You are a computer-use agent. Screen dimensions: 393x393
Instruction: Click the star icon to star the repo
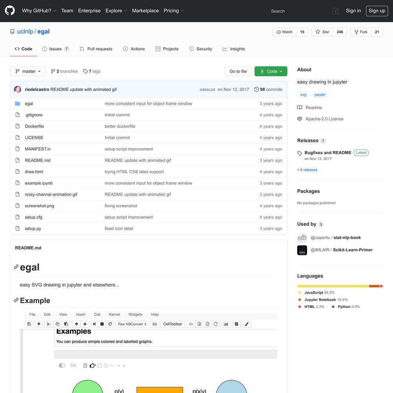coord(318,32)
